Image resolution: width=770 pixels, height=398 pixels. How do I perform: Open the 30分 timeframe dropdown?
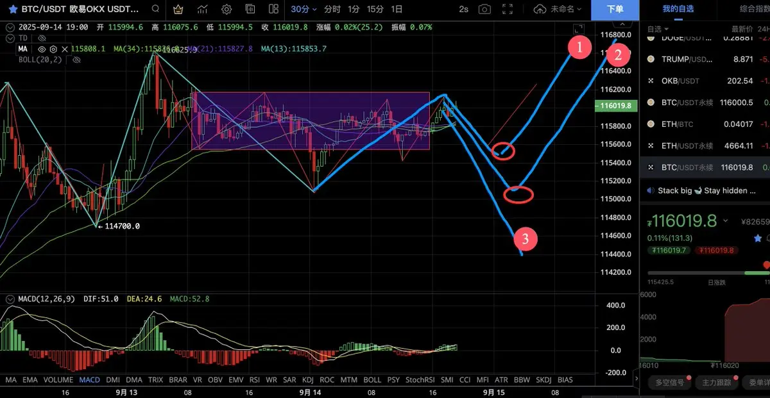[304, 10]
